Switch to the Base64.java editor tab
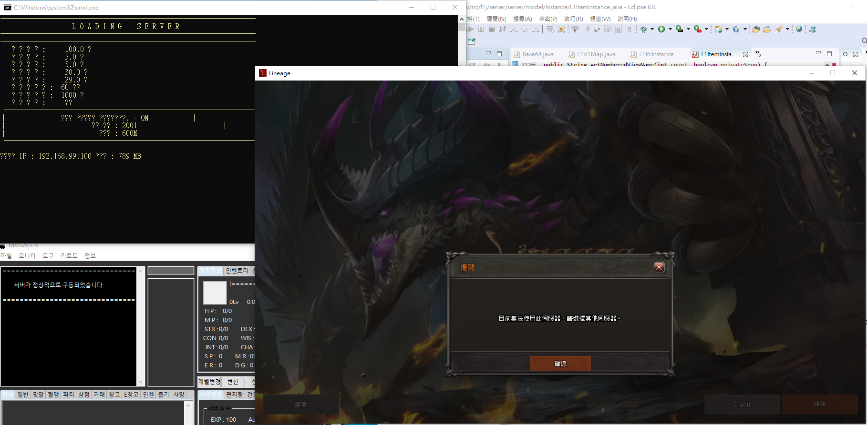867x425 pixels. (x=534, y=54)
